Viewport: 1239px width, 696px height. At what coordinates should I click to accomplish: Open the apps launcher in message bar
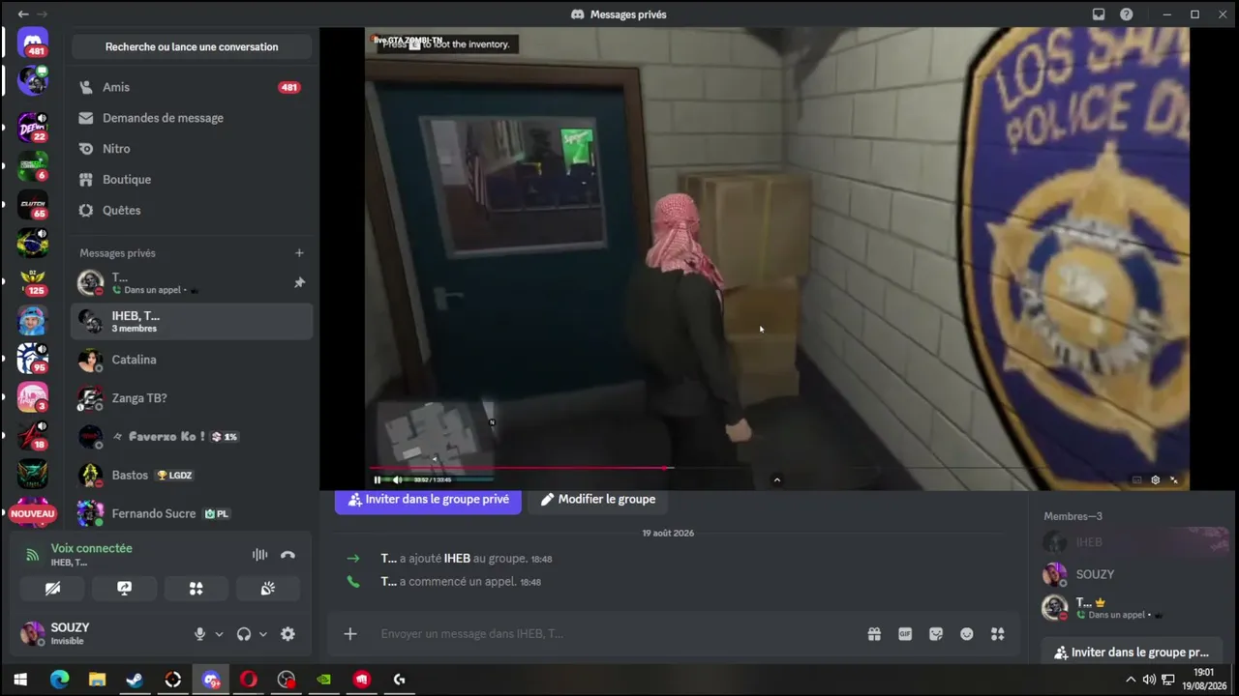(x=998, y=634)
